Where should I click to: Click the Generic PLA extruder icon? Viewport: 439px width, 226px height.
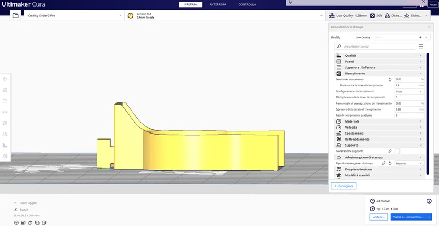pyautogui.click(x=131, y=16)
